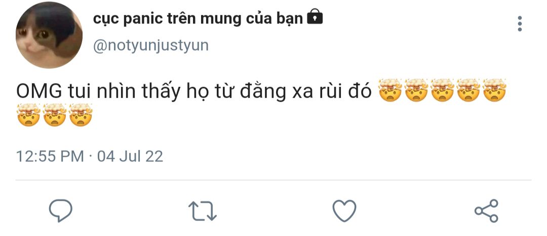Open the @notyunjustyun handle

[151, 45]
